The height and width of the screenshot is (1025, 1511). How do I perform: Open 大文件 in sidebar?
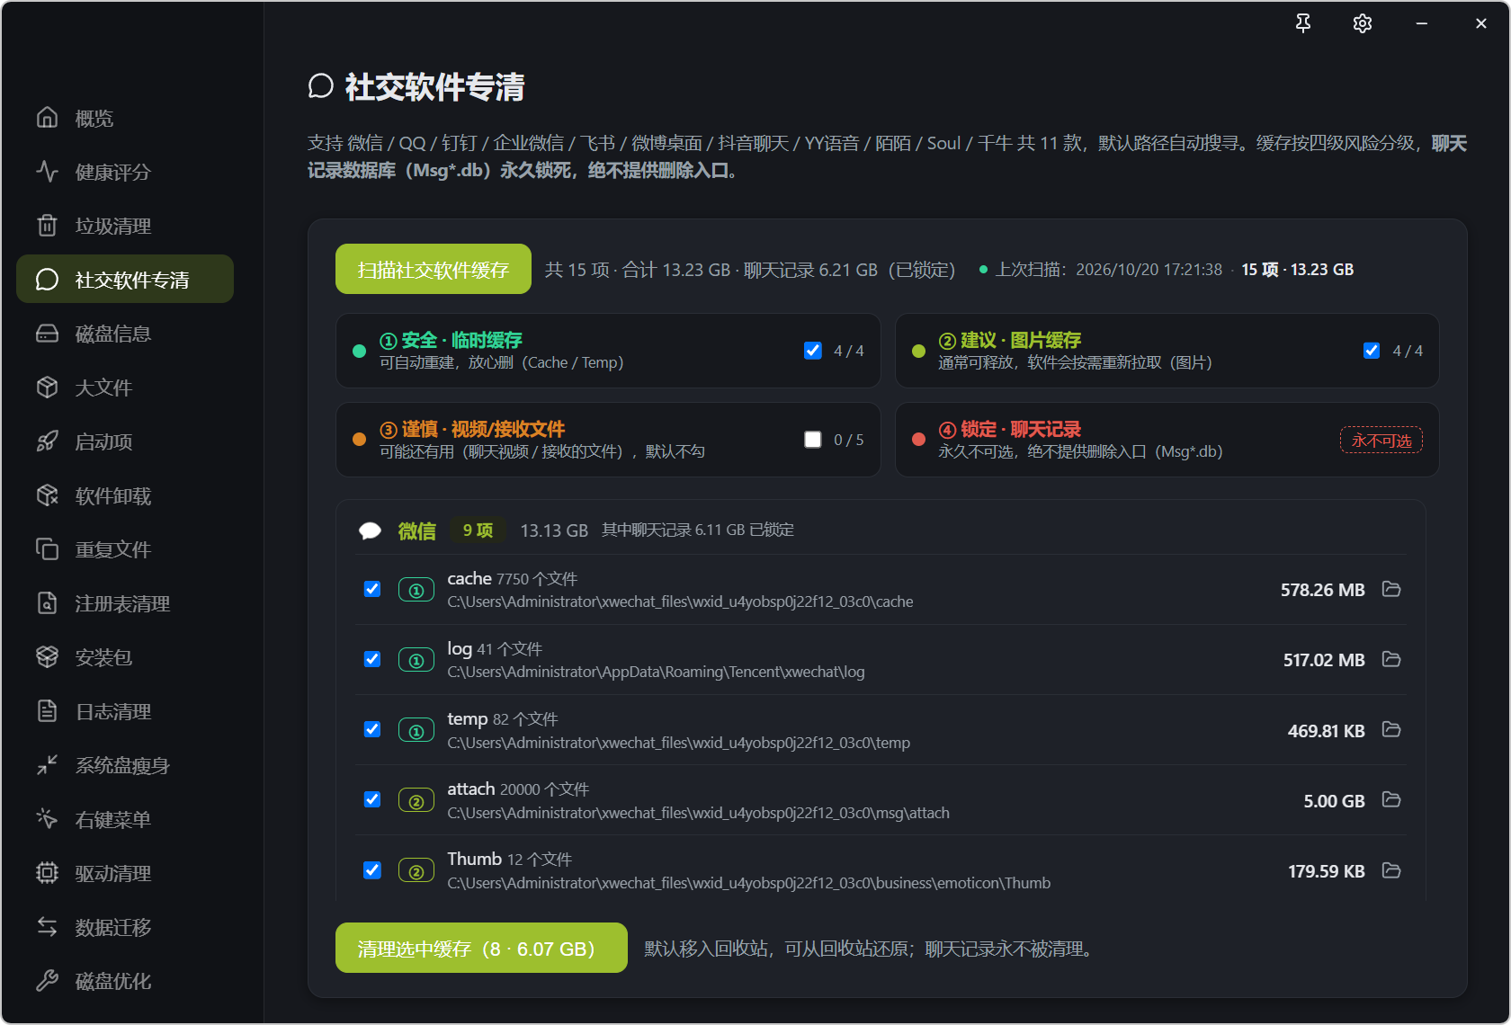click(x=125, y=388)
